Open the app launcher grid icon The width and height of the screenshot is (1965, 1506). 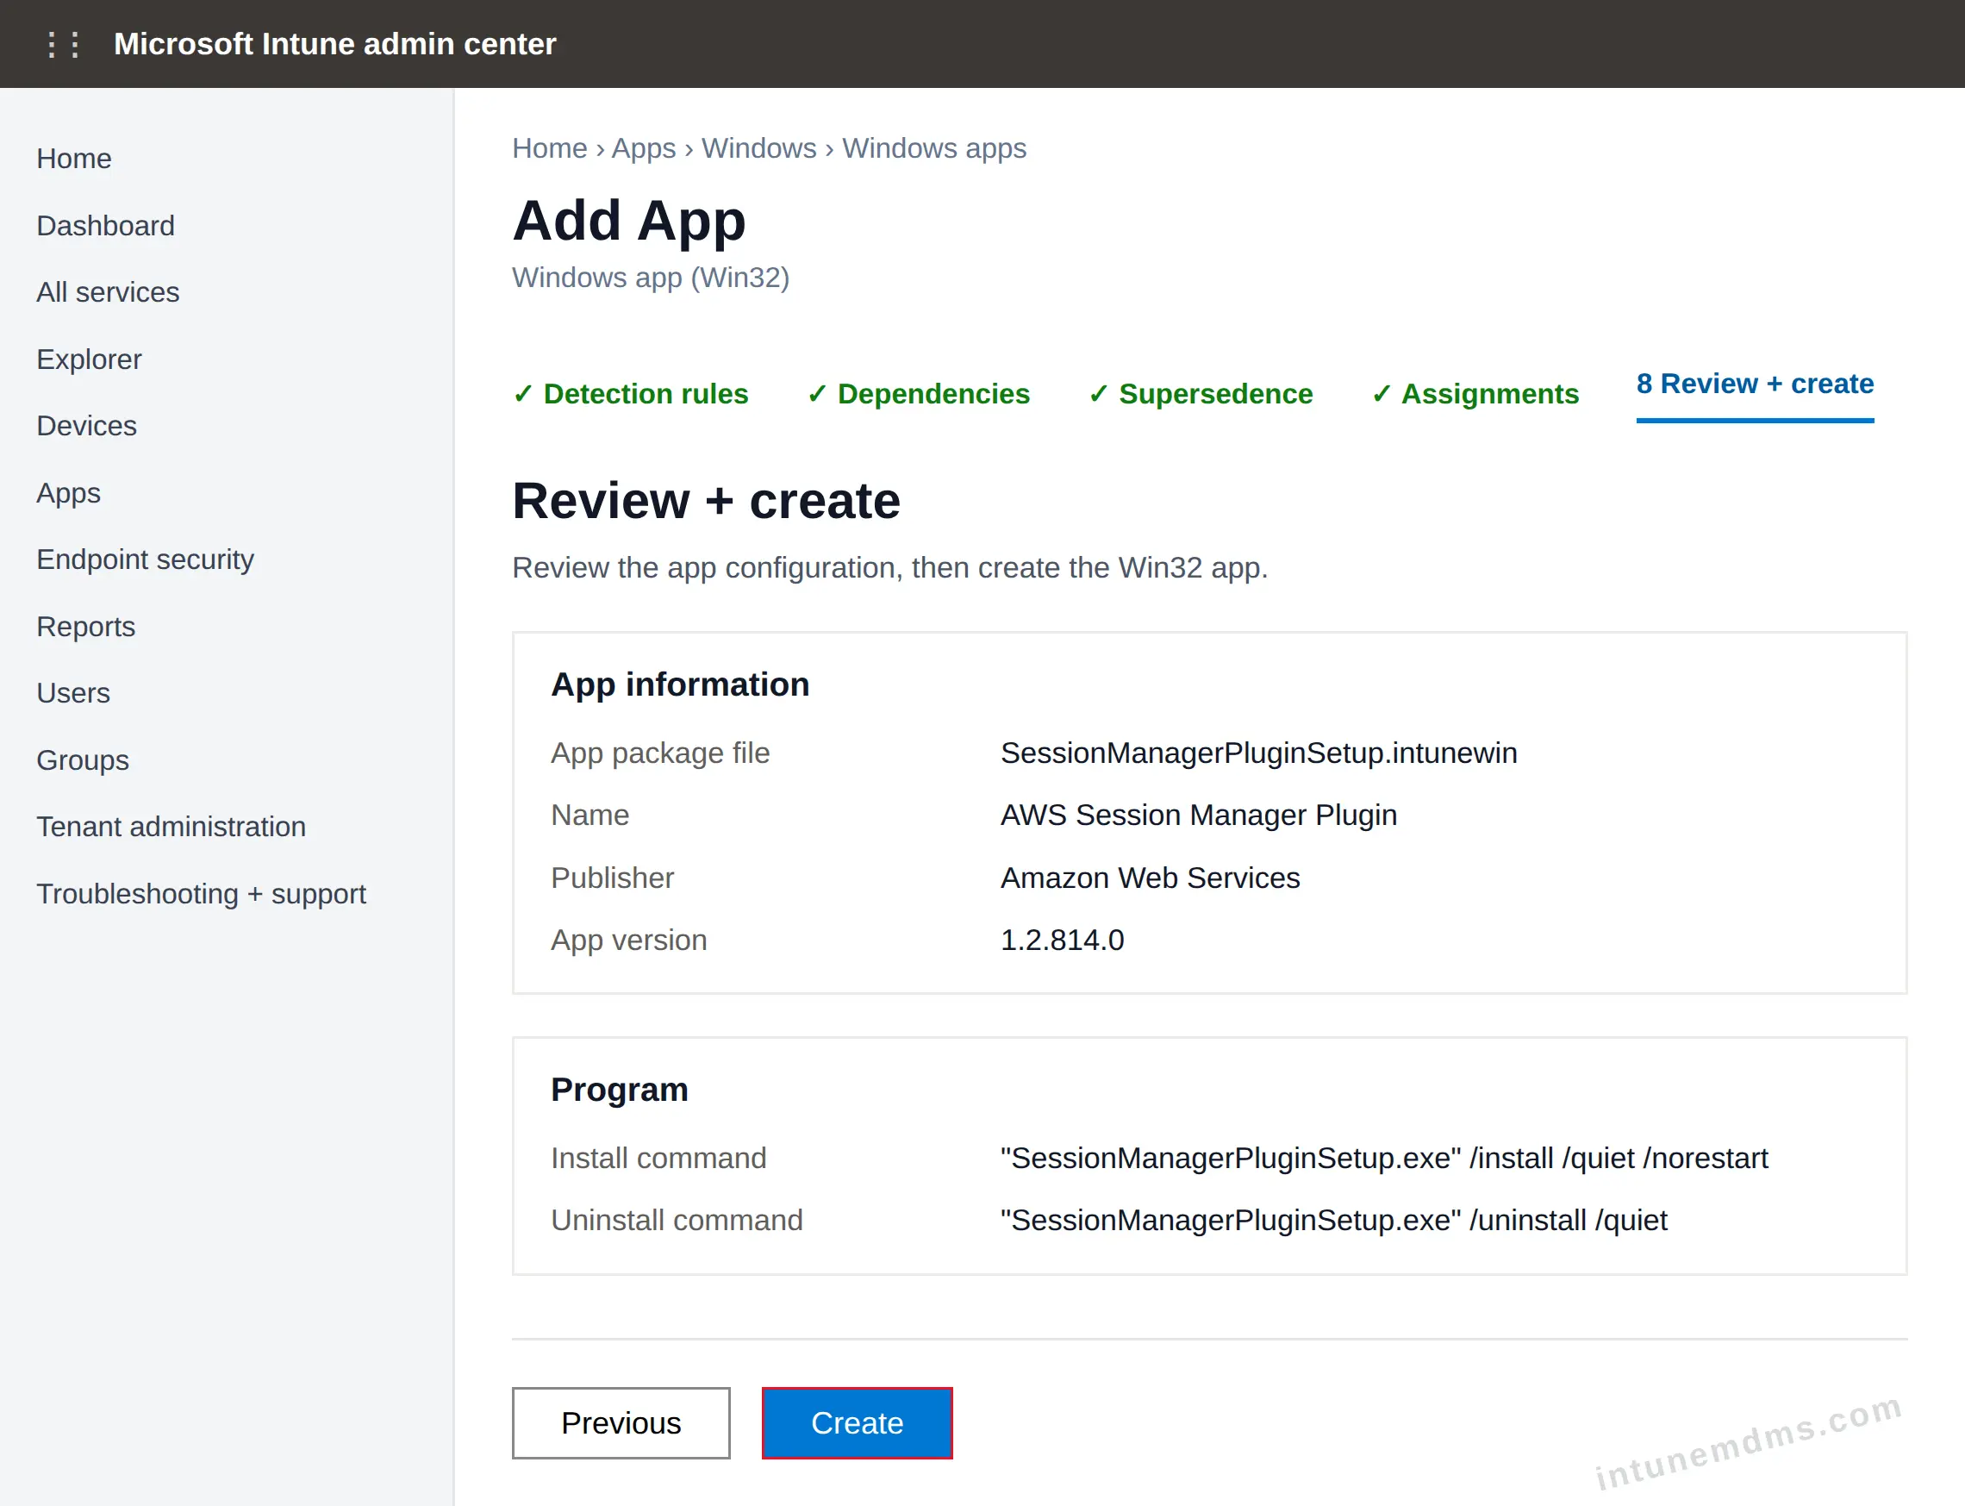[x=64, y=44]
